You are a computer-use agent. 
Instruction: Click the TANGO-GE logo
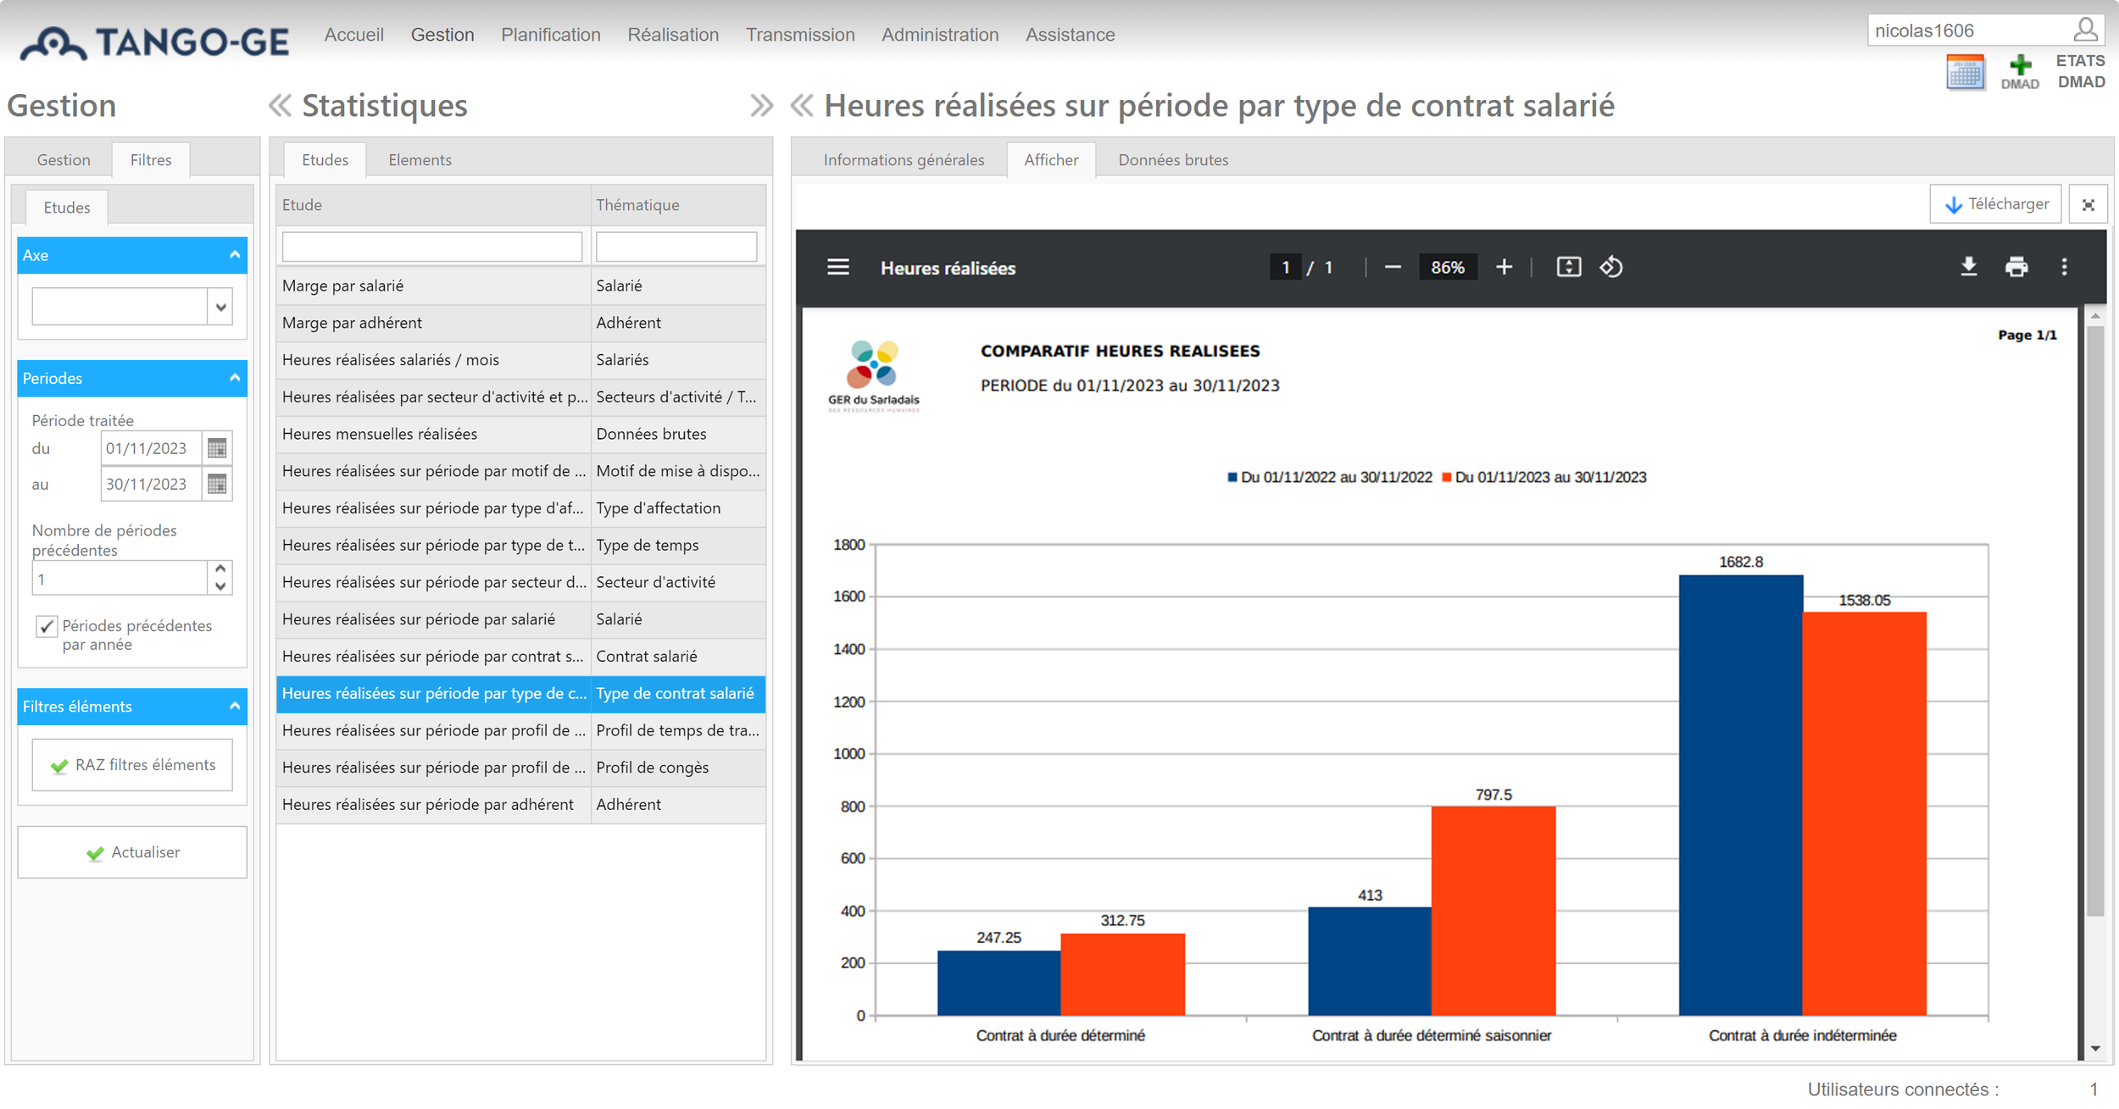(154, 42)
